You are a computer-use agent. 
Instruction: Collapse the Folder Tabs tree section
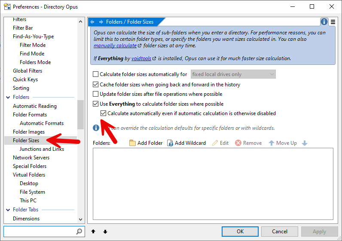click(8, 210)
